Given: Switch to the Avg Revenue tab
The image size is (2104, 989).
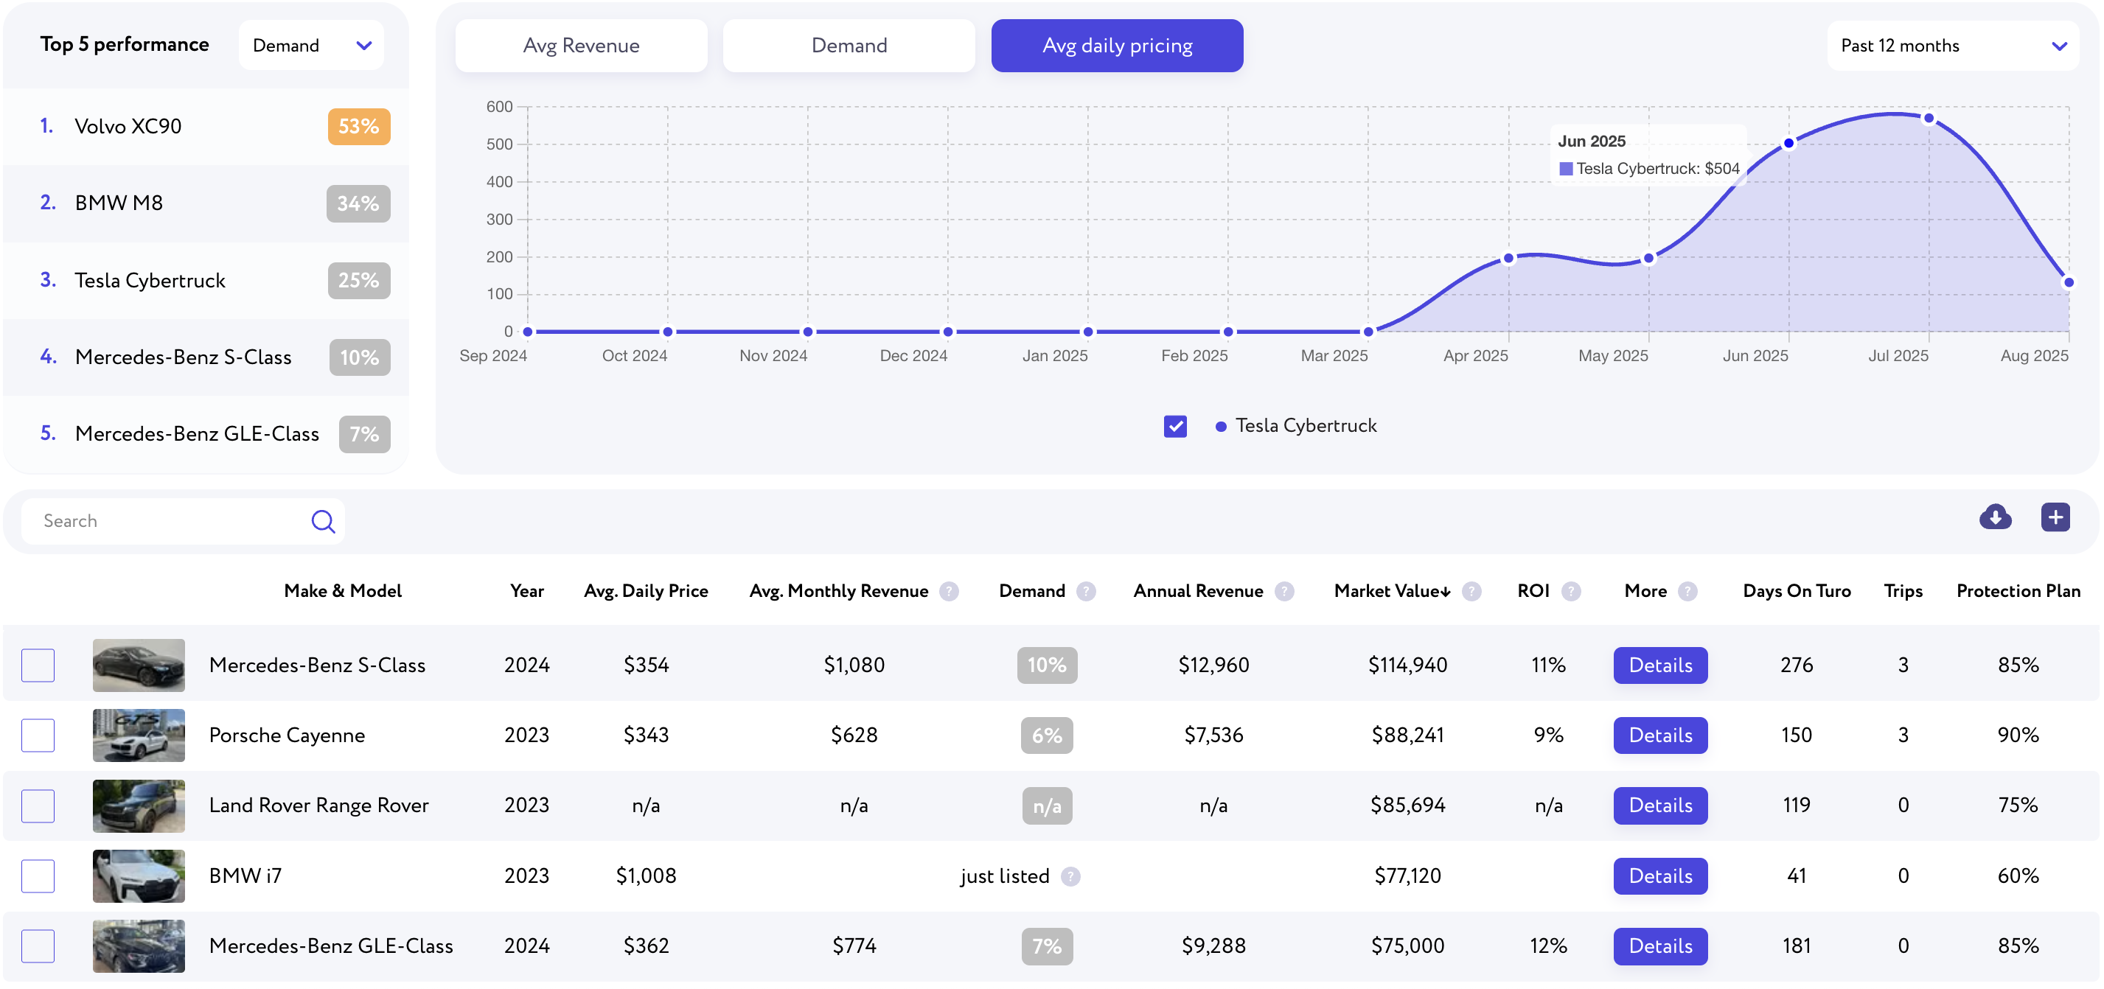Looking at the screenshot, I should tap(581, 46).
